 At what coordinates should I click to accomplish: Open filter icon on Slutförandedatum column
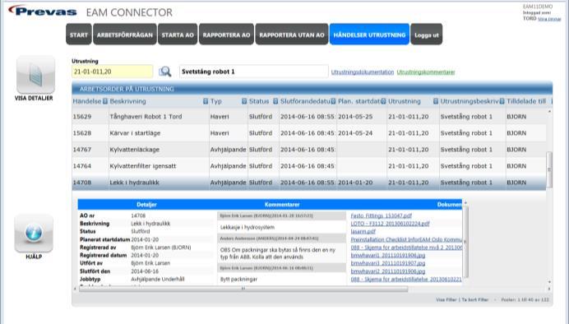tap(333, 101)
